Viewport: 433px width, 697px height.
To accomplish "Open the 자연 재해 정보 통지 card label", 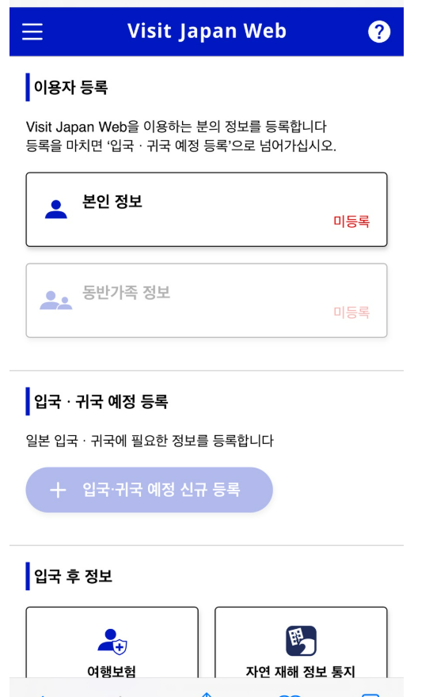I will pyautogui.click(x=301, y=671).
